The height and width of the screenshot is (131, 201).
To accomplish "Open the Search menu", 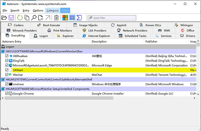I will click(x=15, y=10).
